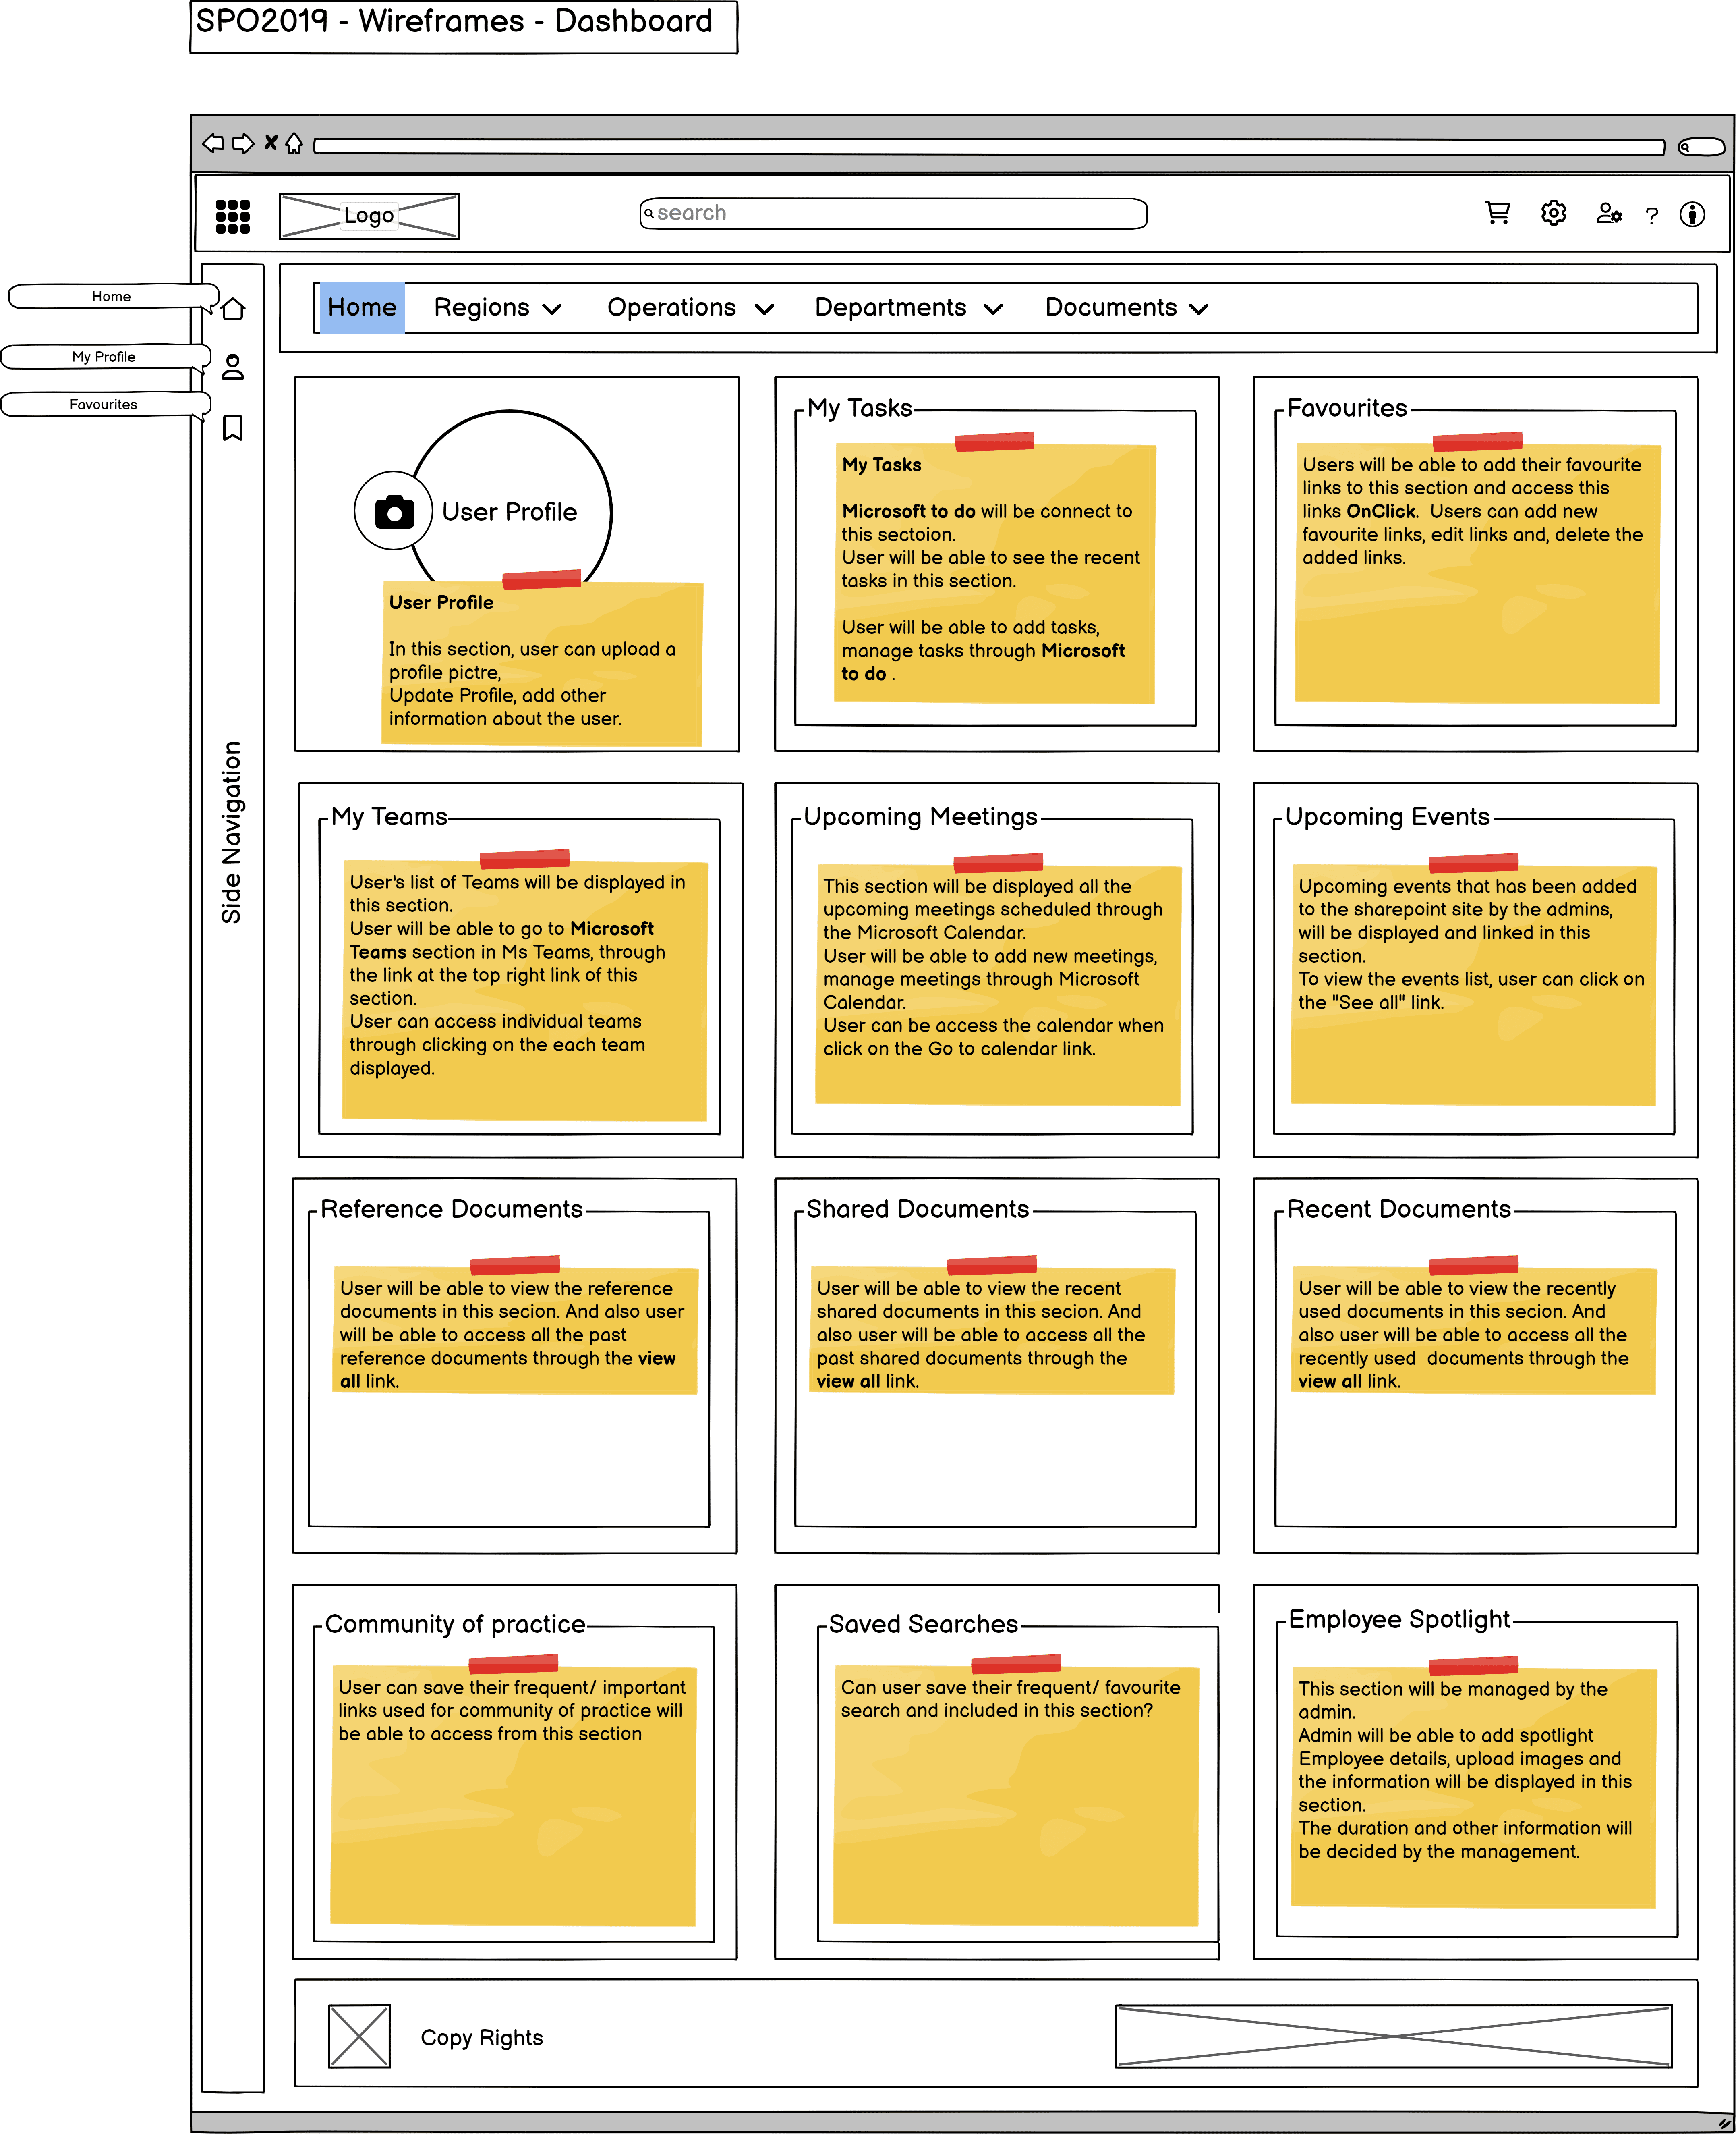Open the Documents dropdown menu
Image resolution: width=1736 pixels, height=2134 pixels.
click(1126, 308)
